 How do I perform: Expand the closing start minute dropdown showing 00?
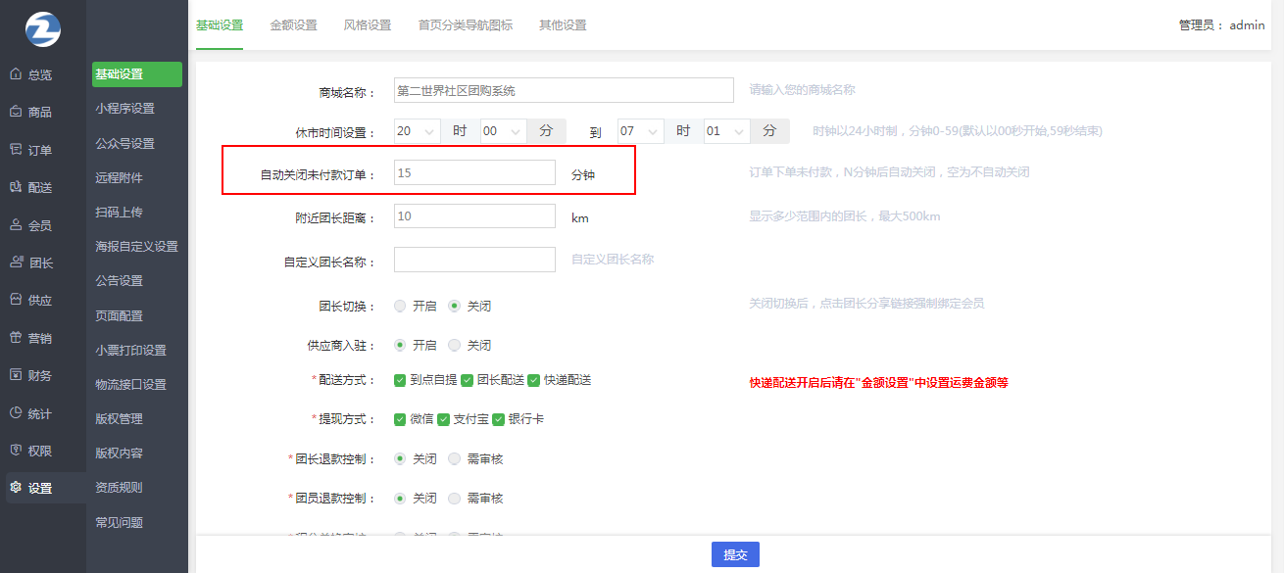[503, 131]
